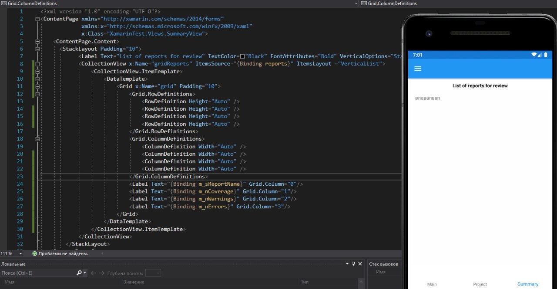Switch to the Project tab in phone app

[480, 284]
